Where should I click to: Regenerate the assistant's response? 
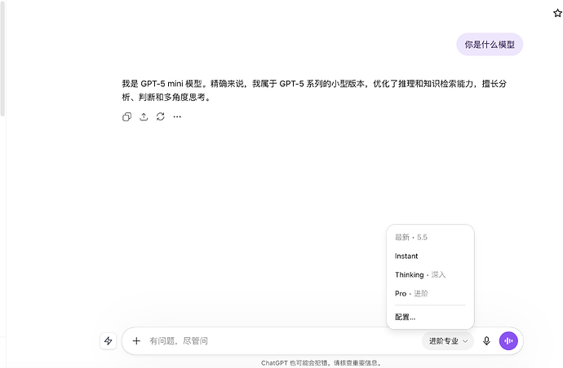[161, 116]
